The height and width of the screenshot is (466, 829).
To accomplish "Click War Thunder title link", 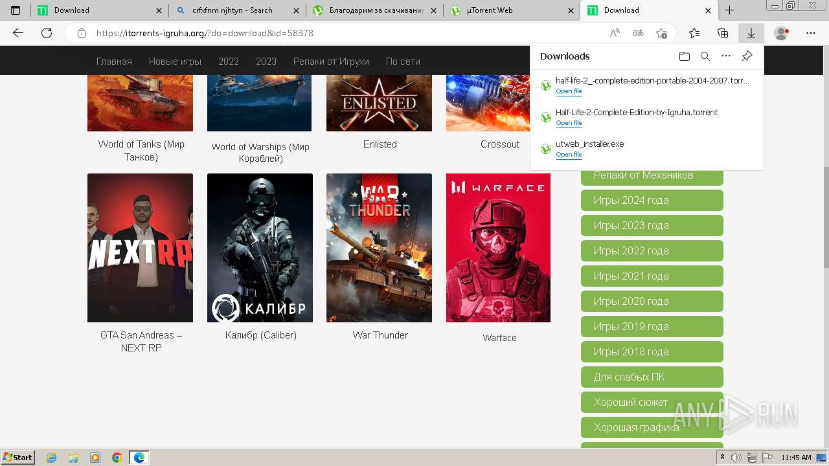I will (380, 335).
